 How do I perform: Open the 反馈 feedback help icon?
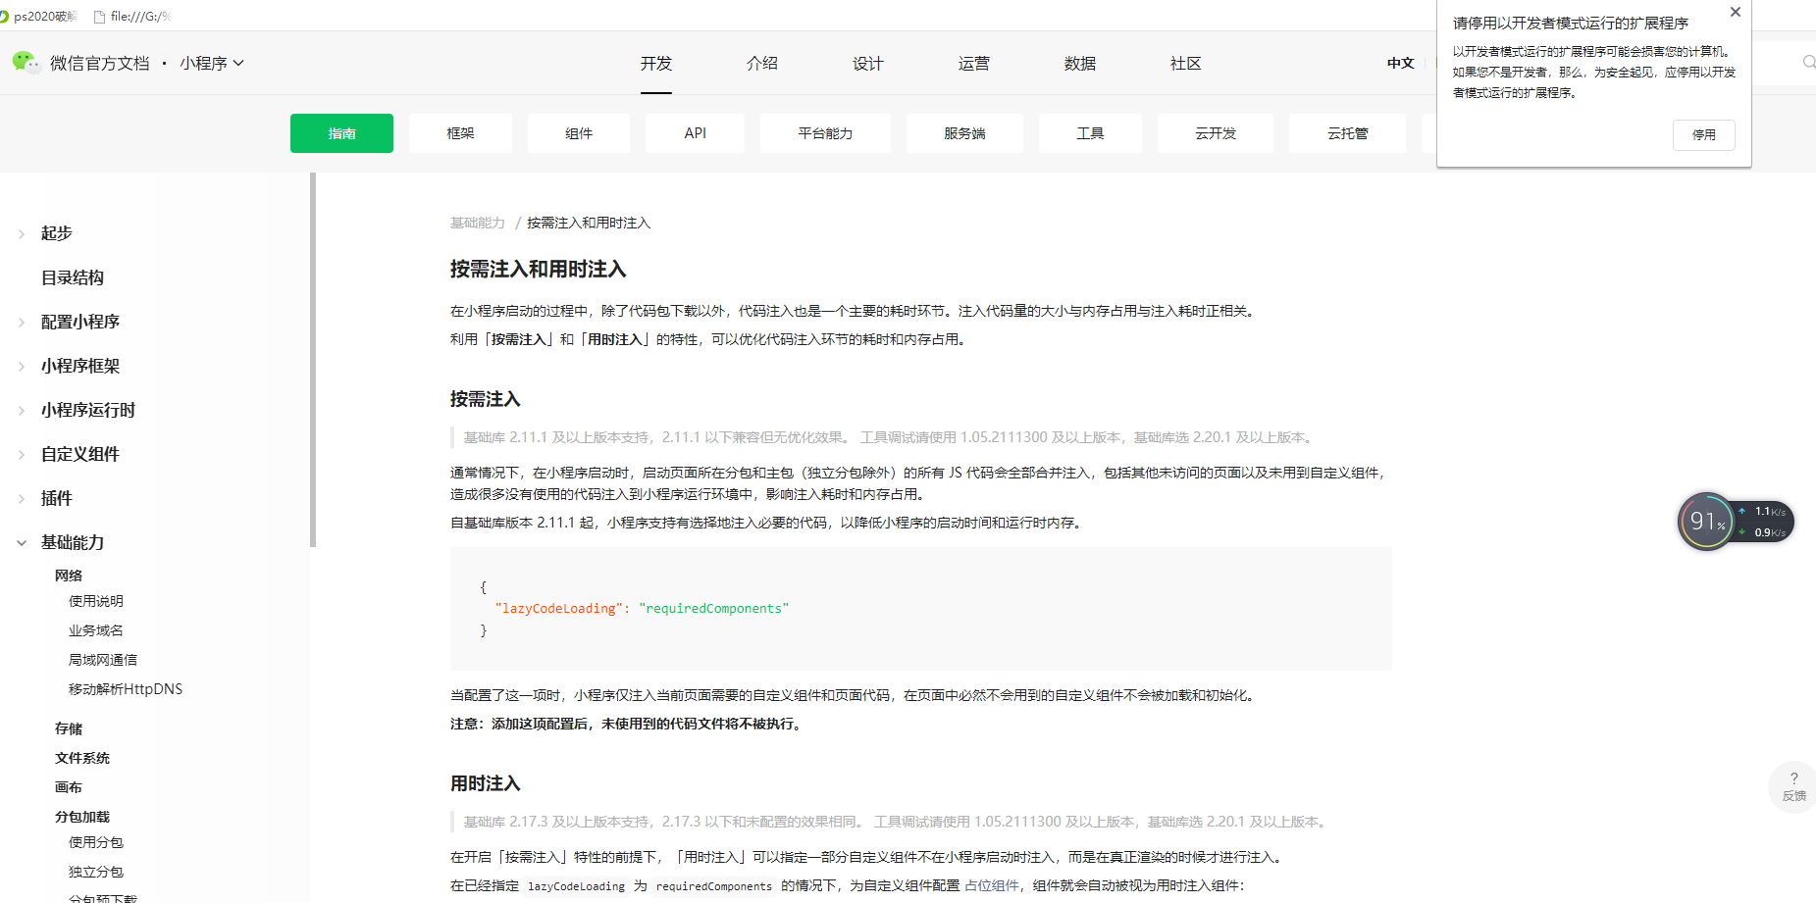point(1793,786)
